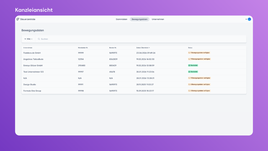Screen dimensions: 268x151
Task: Click Mandanten number 12354
Action: click(x=81, y=59)
